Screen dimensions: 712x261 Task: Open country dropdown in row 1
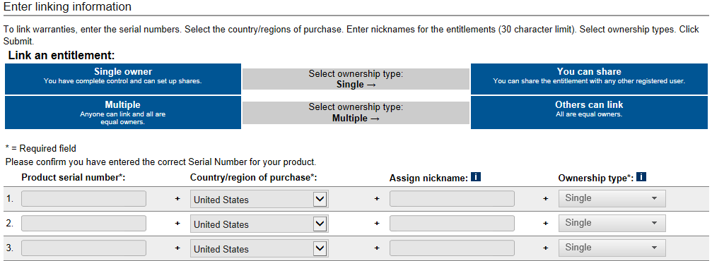[259, 199]
